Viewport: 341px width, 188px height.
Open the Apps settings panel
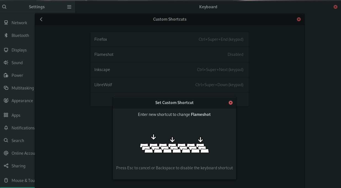[16, 115]
